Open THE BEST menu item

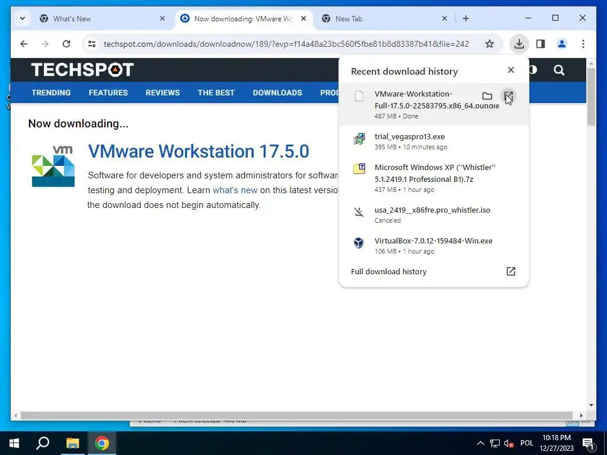tap(216, 93)
